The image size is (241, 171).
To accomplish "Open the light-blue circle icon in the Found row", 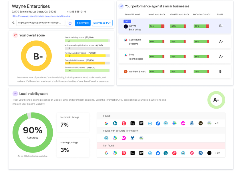I will coord(150,123).
